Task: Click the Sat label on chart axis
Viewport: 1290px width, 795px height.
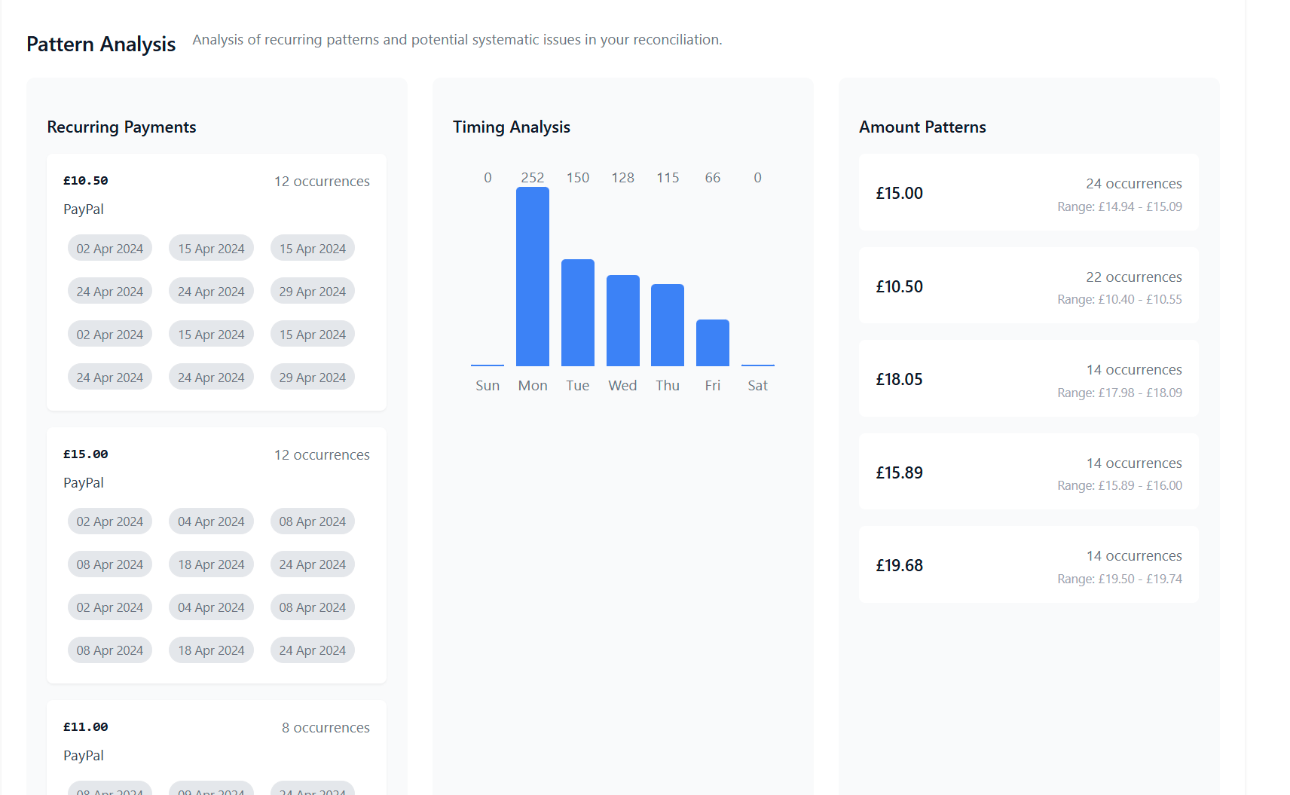Action: coord(757,386)
